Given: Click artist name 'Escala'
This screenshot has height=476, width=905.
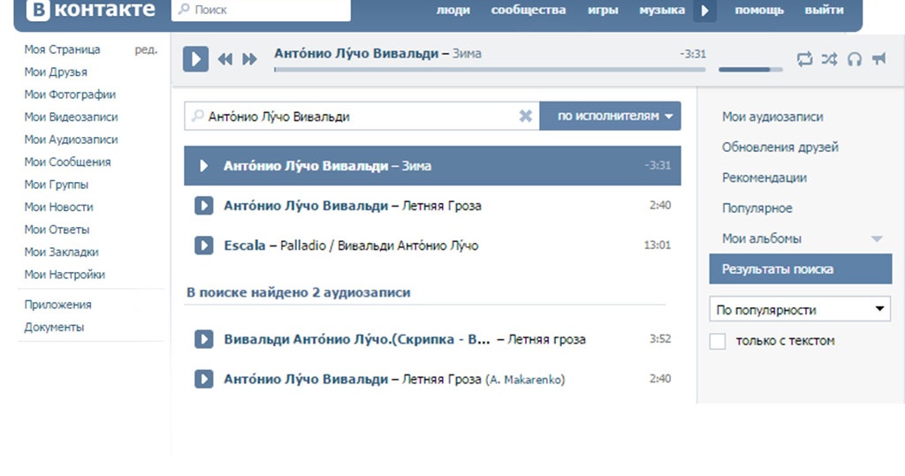Looking at the screenshot, I should pyautogui.click(x=245, y=246).
